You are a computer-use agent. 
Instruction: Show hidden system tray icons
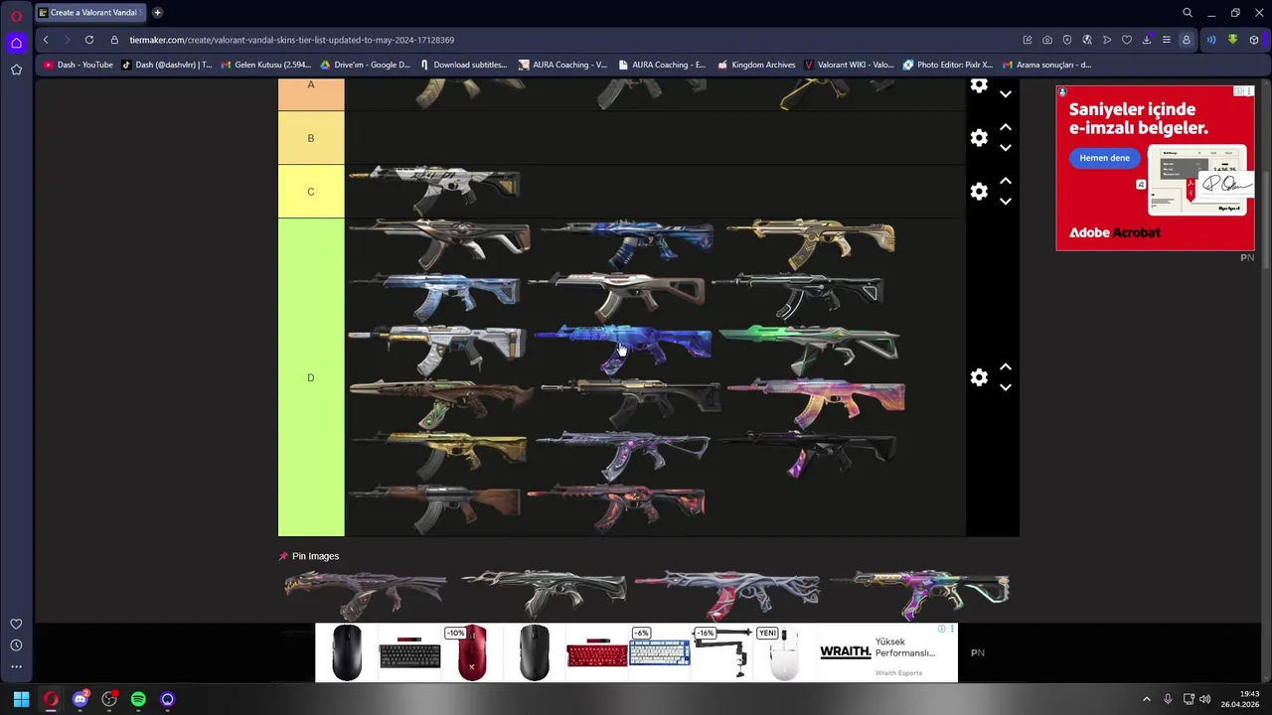coord(1146,699)
